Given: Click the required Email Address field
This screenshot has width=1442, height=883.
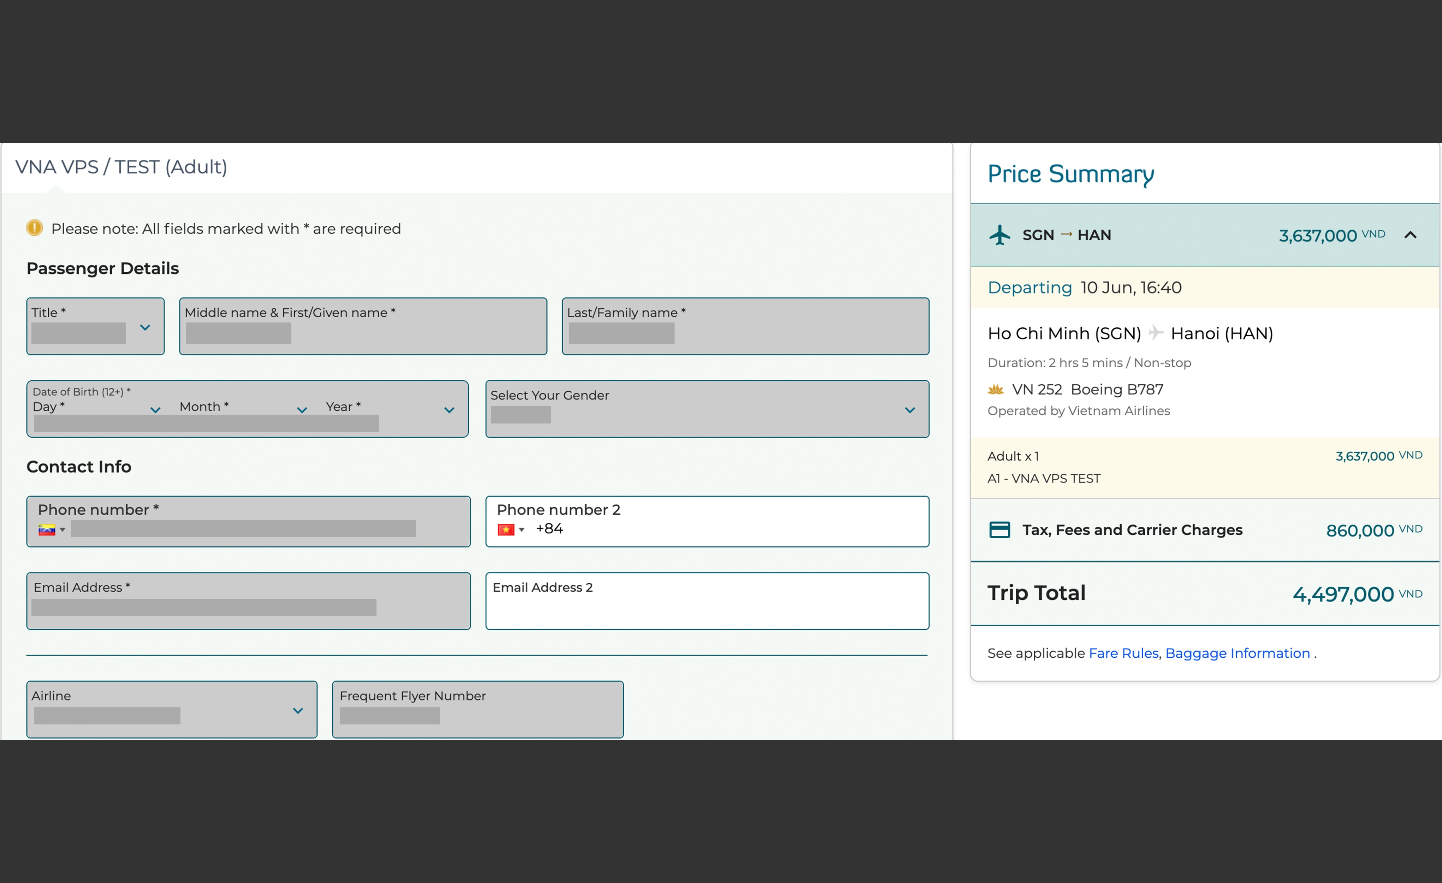Looking at the screenshot, I should (249, 601).
